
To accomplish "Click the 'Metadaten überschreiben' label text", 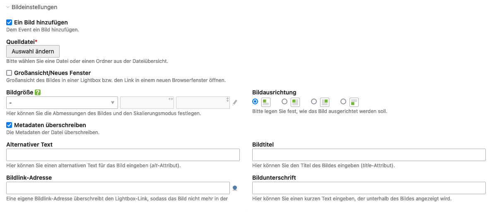I will click(x=50, y=125).
